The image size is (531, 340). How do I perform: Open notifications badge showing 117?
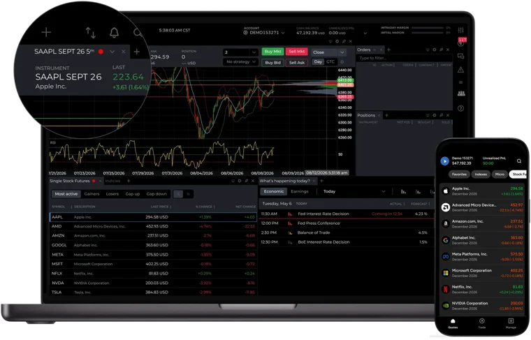point(462,41)
